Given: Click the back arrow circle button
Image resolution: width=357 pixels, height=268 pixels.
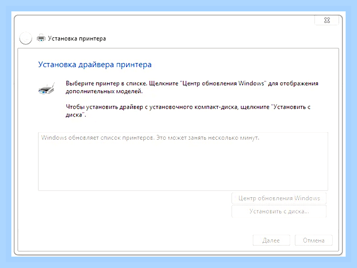Looking at the screenshot, I should tap(26, 38).
